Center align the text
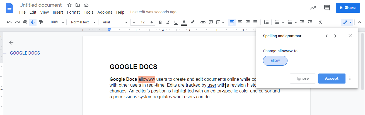 pyautogui.click(x=240, y=22)
